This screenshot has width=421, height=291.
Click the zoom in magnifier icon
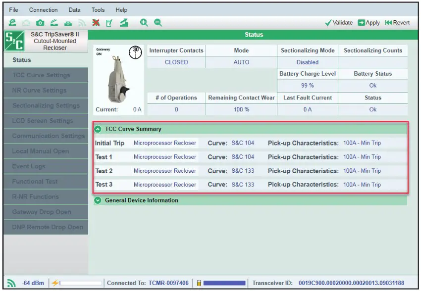(144, 23)
